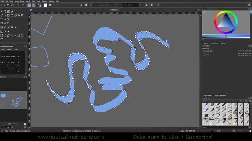This screenshot has width=252, height=141.
Task: Open an existing file
Action: point(8,5)
